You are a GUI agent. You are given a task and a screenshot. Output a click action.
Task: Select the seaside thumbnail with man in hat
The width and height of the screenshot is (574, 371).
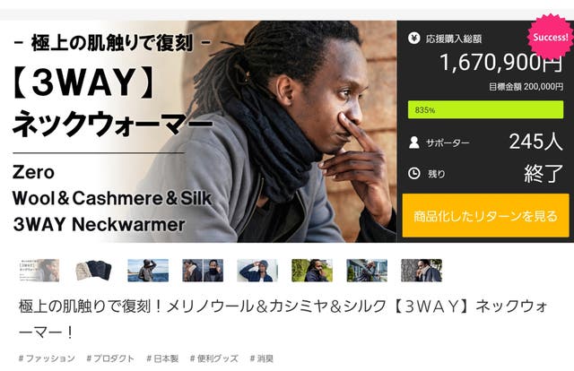point(148,270)
